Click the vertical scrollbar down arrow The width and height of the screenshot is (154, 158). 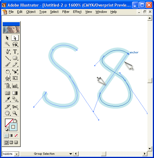[150, 149]
